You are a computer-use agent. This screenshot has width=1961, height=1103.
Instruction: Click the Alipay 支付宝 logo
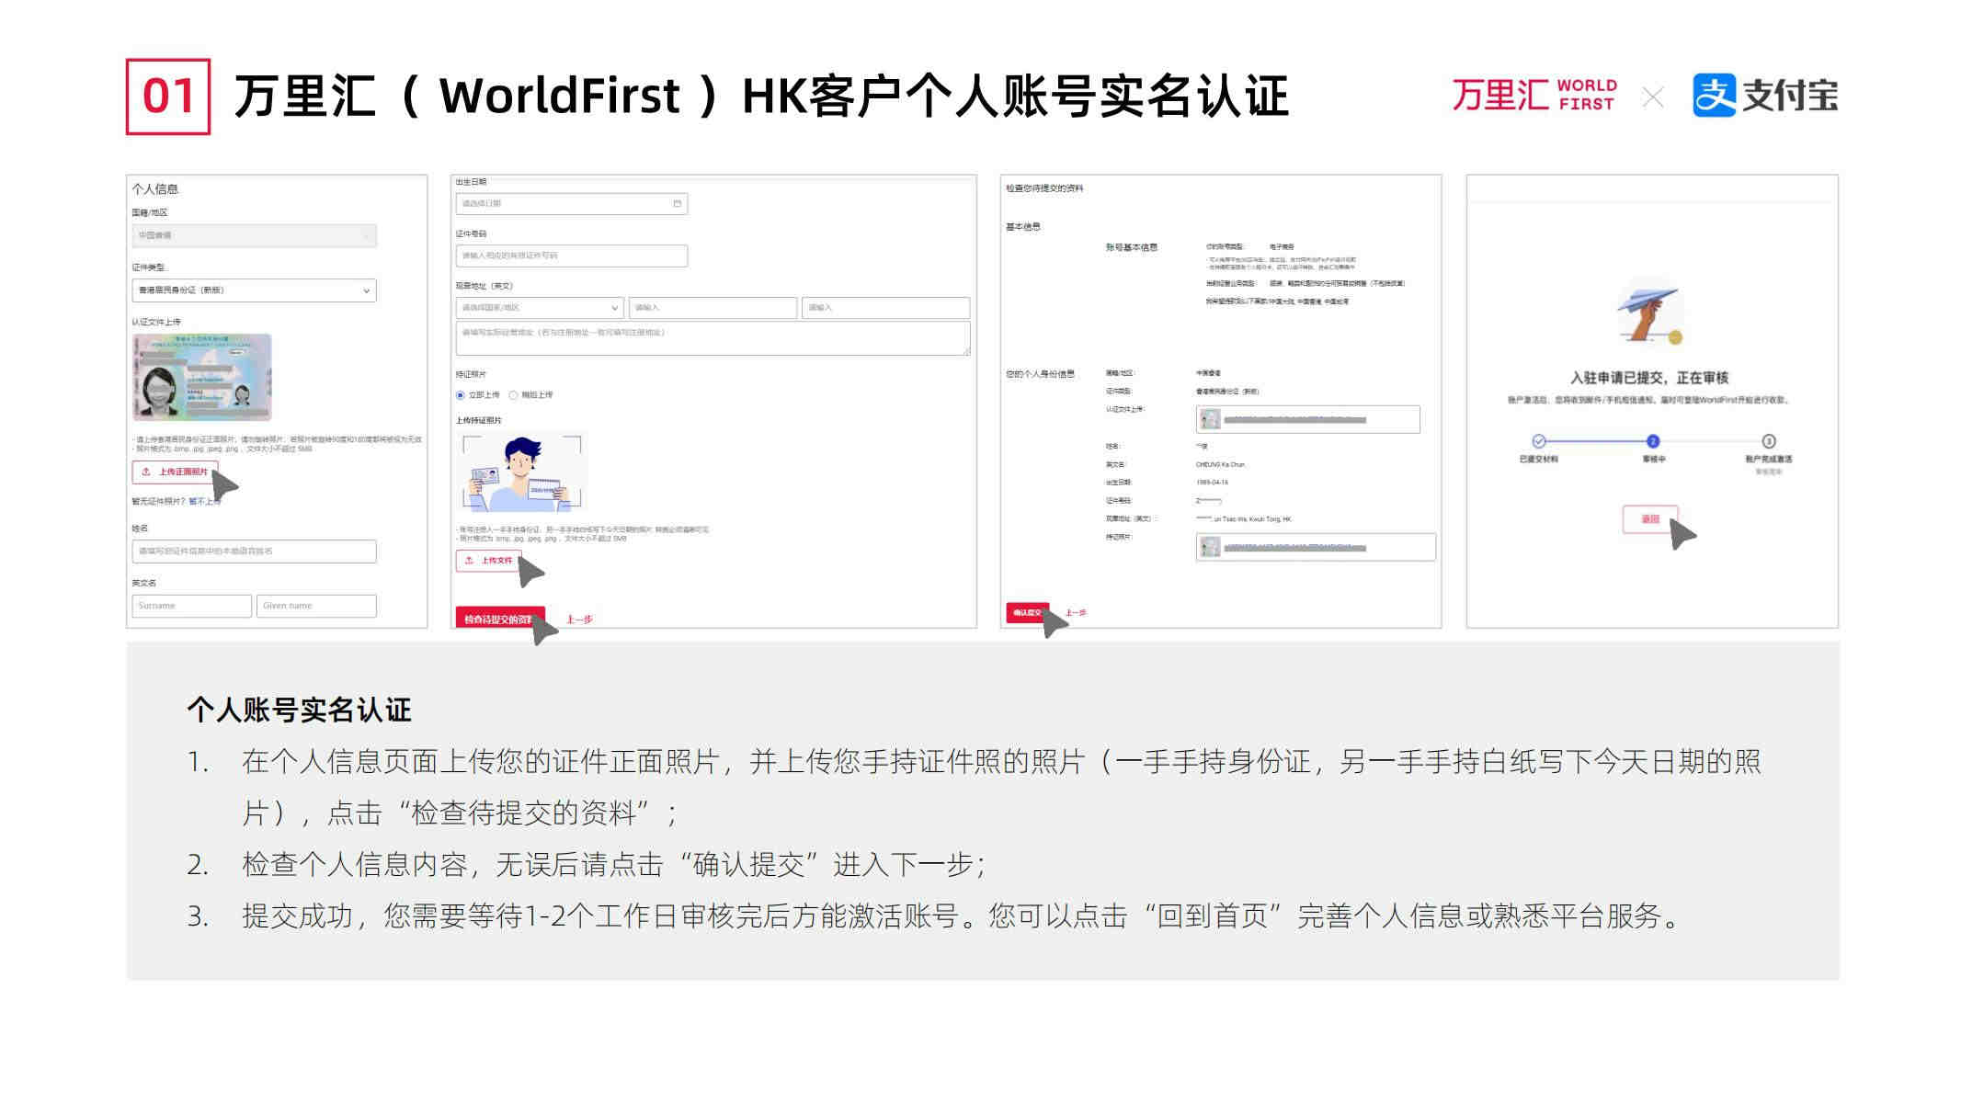[1765, 96]
